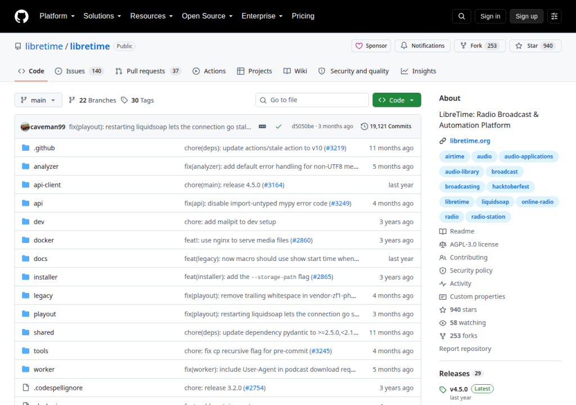The width and height of the screenshot is (576, 405).
Task: Switch to the Projects tab
Action: (255, 71)
